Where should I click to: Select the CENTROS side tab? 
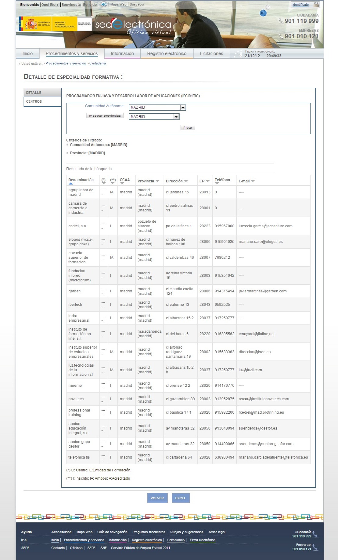[x=42, y=101]
